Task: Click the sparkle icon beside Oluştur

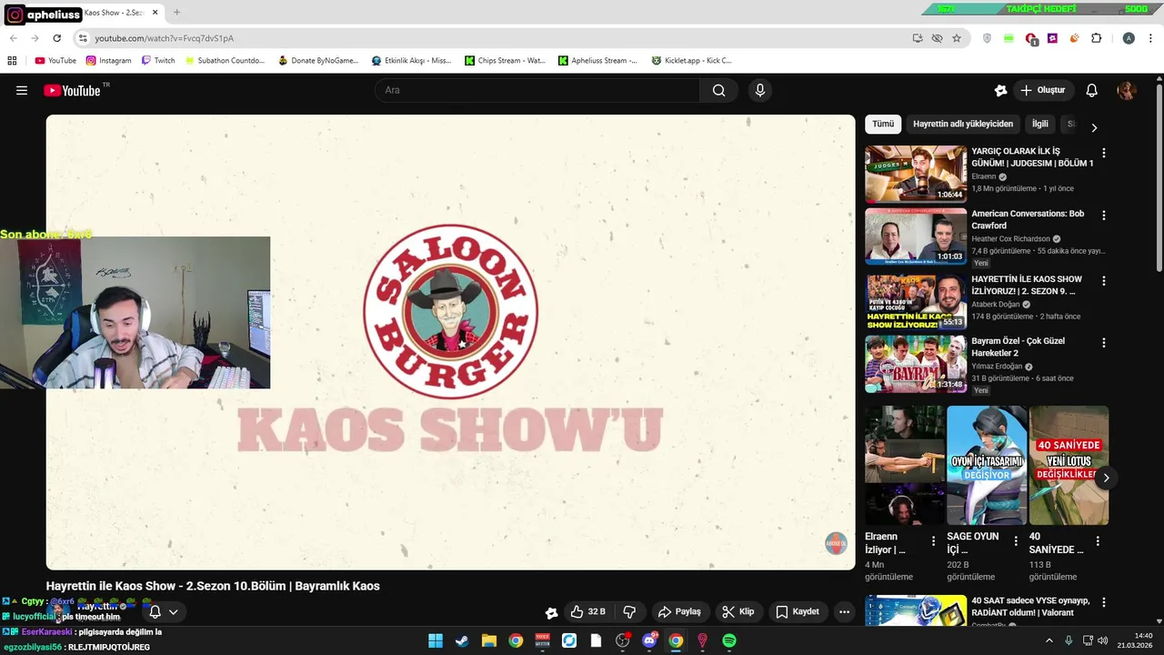Action: pos(1000,90)
